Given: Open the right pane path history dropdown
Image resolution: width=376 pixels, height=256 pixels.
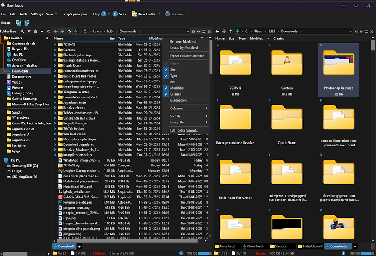Looking at the screenshot, I should click(351, 32).
